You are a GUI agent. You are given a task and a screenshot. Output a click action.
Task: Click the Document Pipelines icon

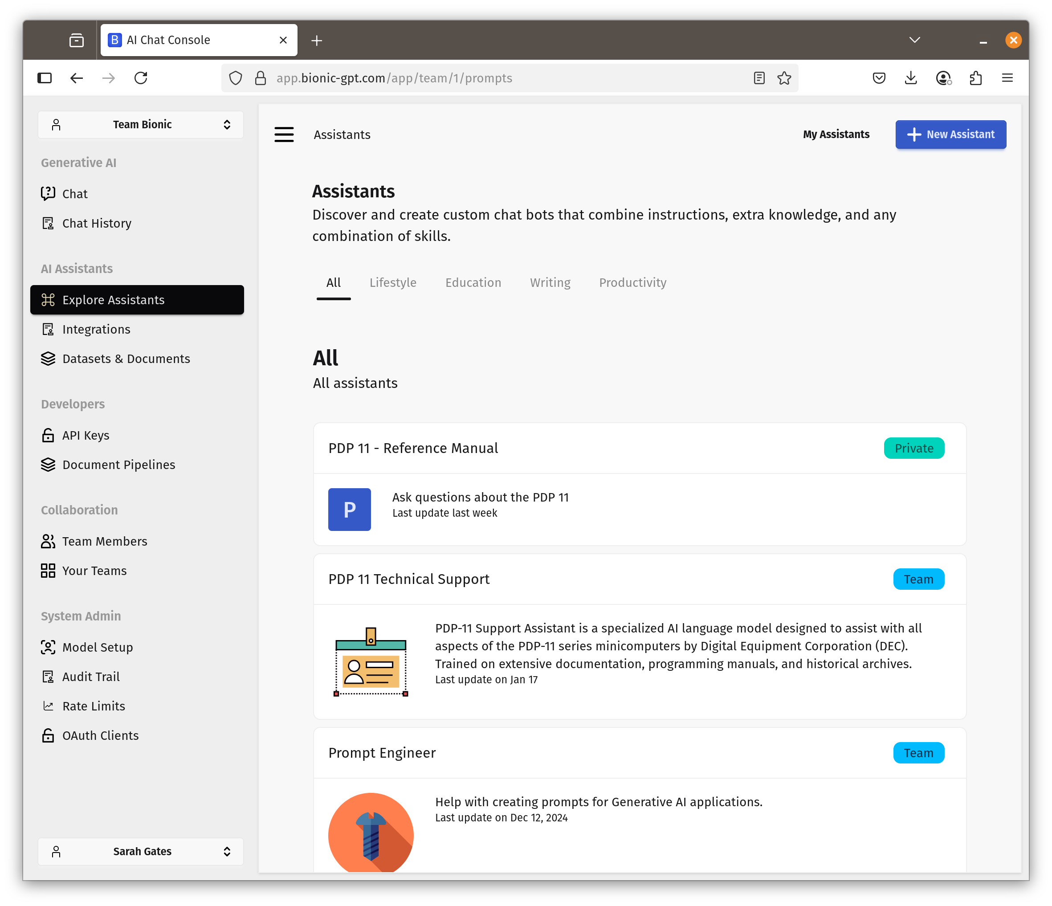[x=48, y=464]
